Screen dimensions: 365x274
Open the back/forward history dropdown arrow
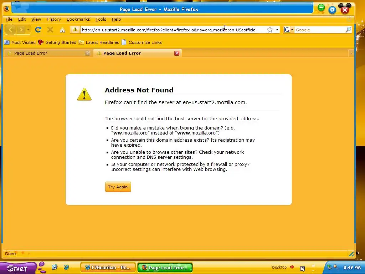tap(28, 30)
